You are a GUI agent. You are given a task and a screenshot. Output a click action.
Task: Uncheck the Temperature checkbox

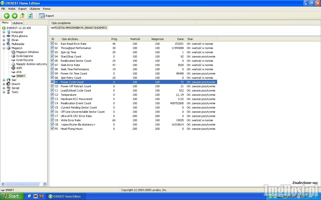coord(52,94)
